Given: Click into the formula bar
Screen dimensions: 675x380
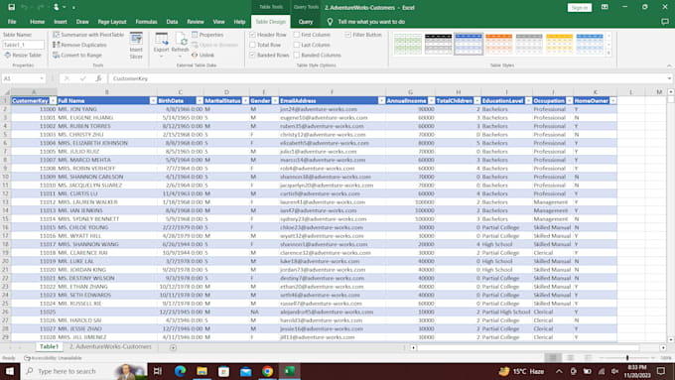Looking at the screenshot, I should pyautogui.click(x=387, y=78).
